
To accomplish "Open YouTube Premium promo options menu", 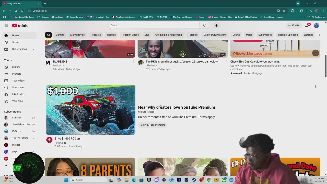I will [x=316, y=87].
